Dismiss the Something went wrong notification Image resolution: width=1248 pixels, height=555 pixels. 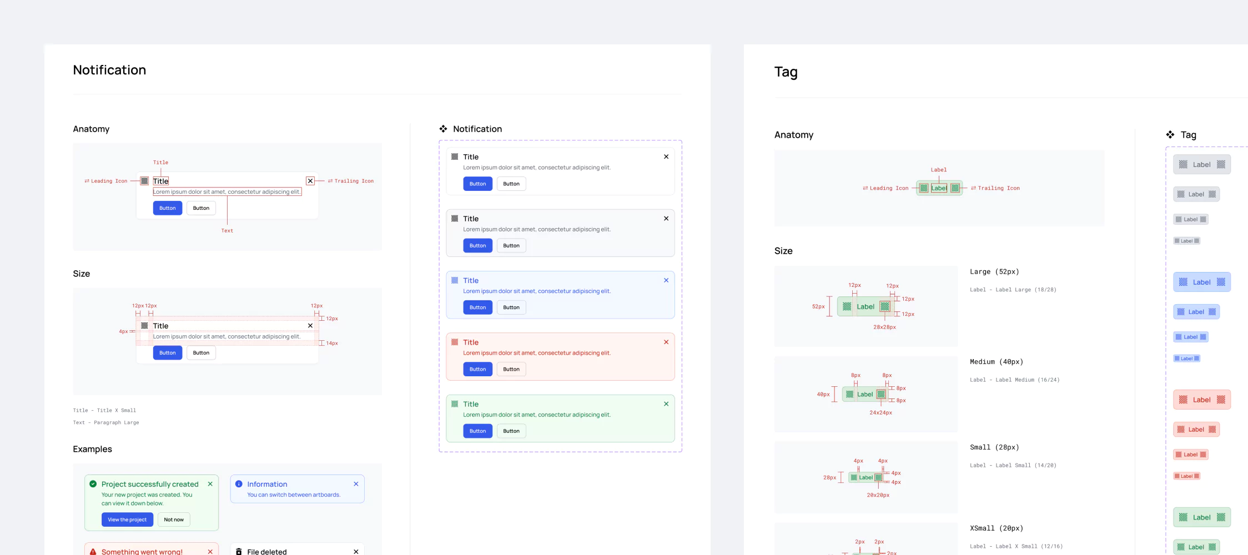tap(210, 552)
